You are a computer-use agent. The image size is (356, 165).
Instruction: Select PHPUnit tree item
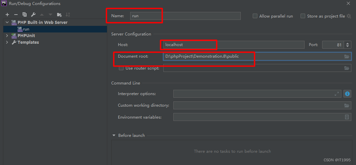[x=26, y=35]
